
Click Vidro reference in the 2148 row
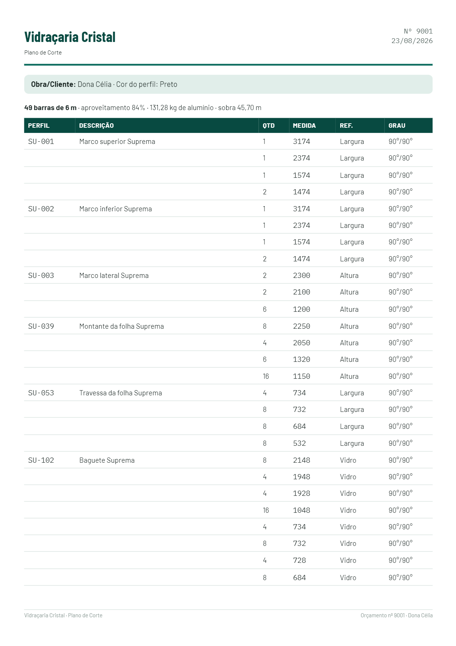(348, 460)
